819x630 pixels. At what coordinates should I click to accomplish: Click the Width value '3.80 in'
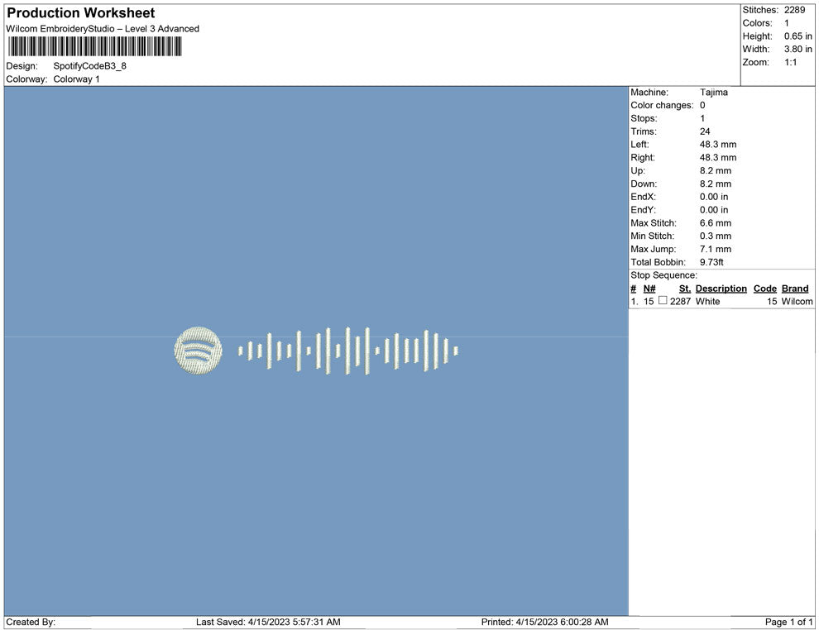tap(797, 49)
